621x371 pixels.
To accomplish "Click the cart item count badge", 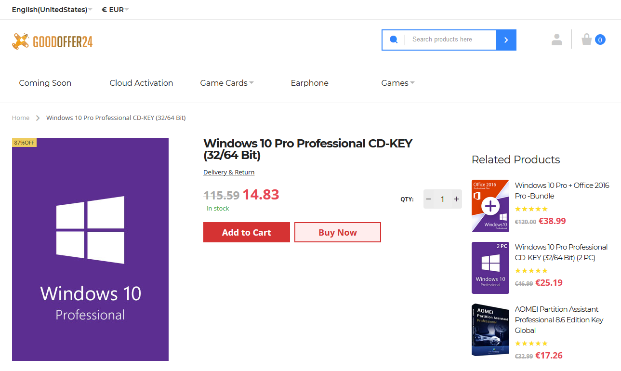I will tap(600, 40).
